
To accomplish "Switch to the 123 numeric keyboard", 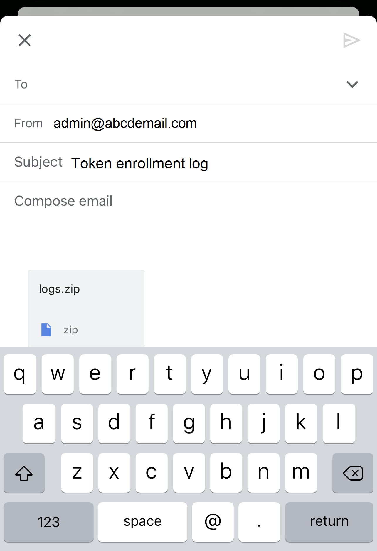I will click(48, 522).
